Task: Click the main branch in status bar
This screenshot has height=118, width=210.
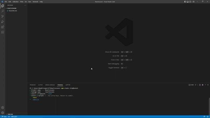Action: [4, 117]
